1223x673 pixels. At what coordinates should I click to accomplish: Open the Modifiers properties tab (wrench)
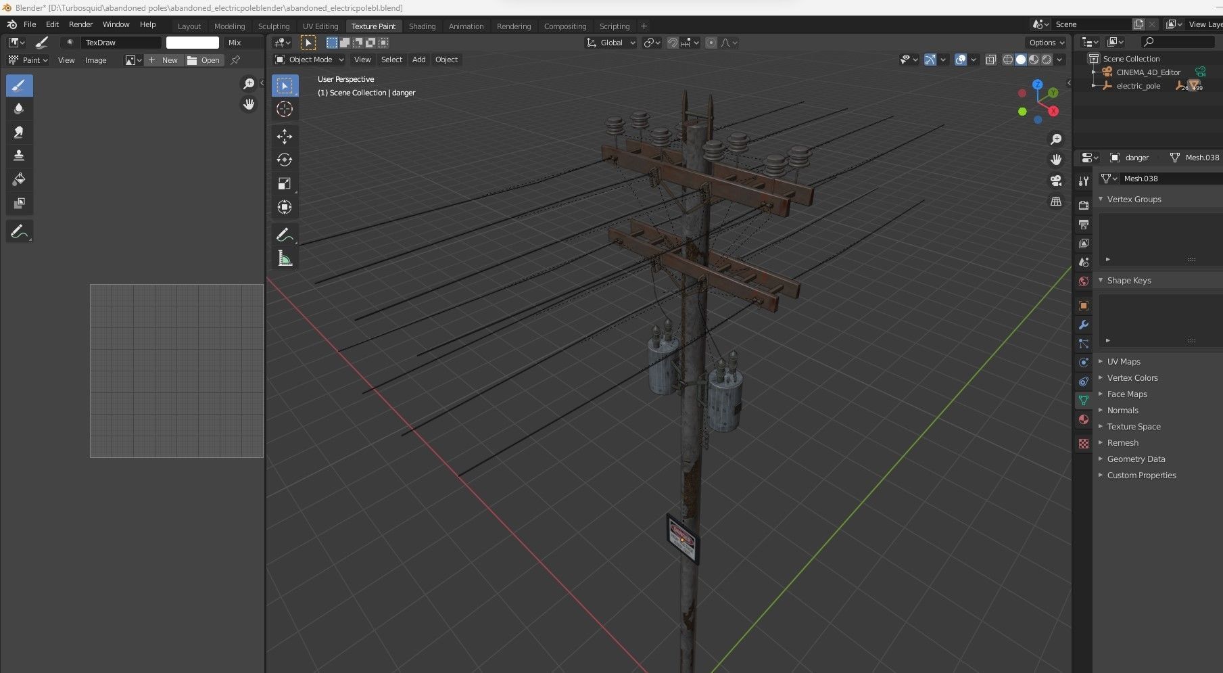[1084, 325]
